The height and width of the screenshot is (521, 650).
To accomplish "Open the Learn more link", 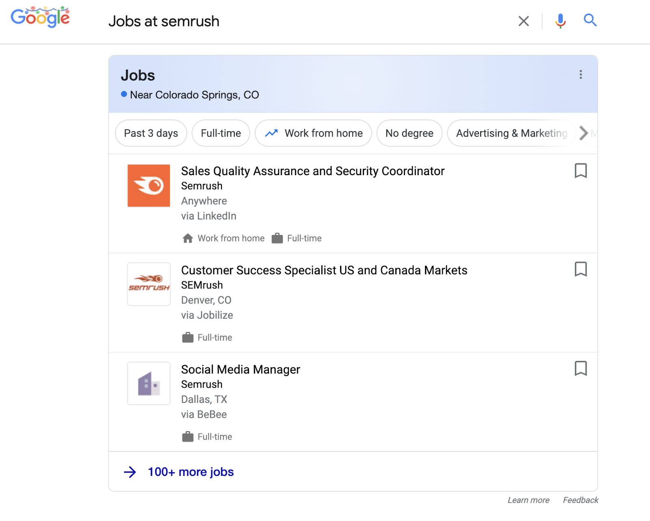I will (529, 500).
